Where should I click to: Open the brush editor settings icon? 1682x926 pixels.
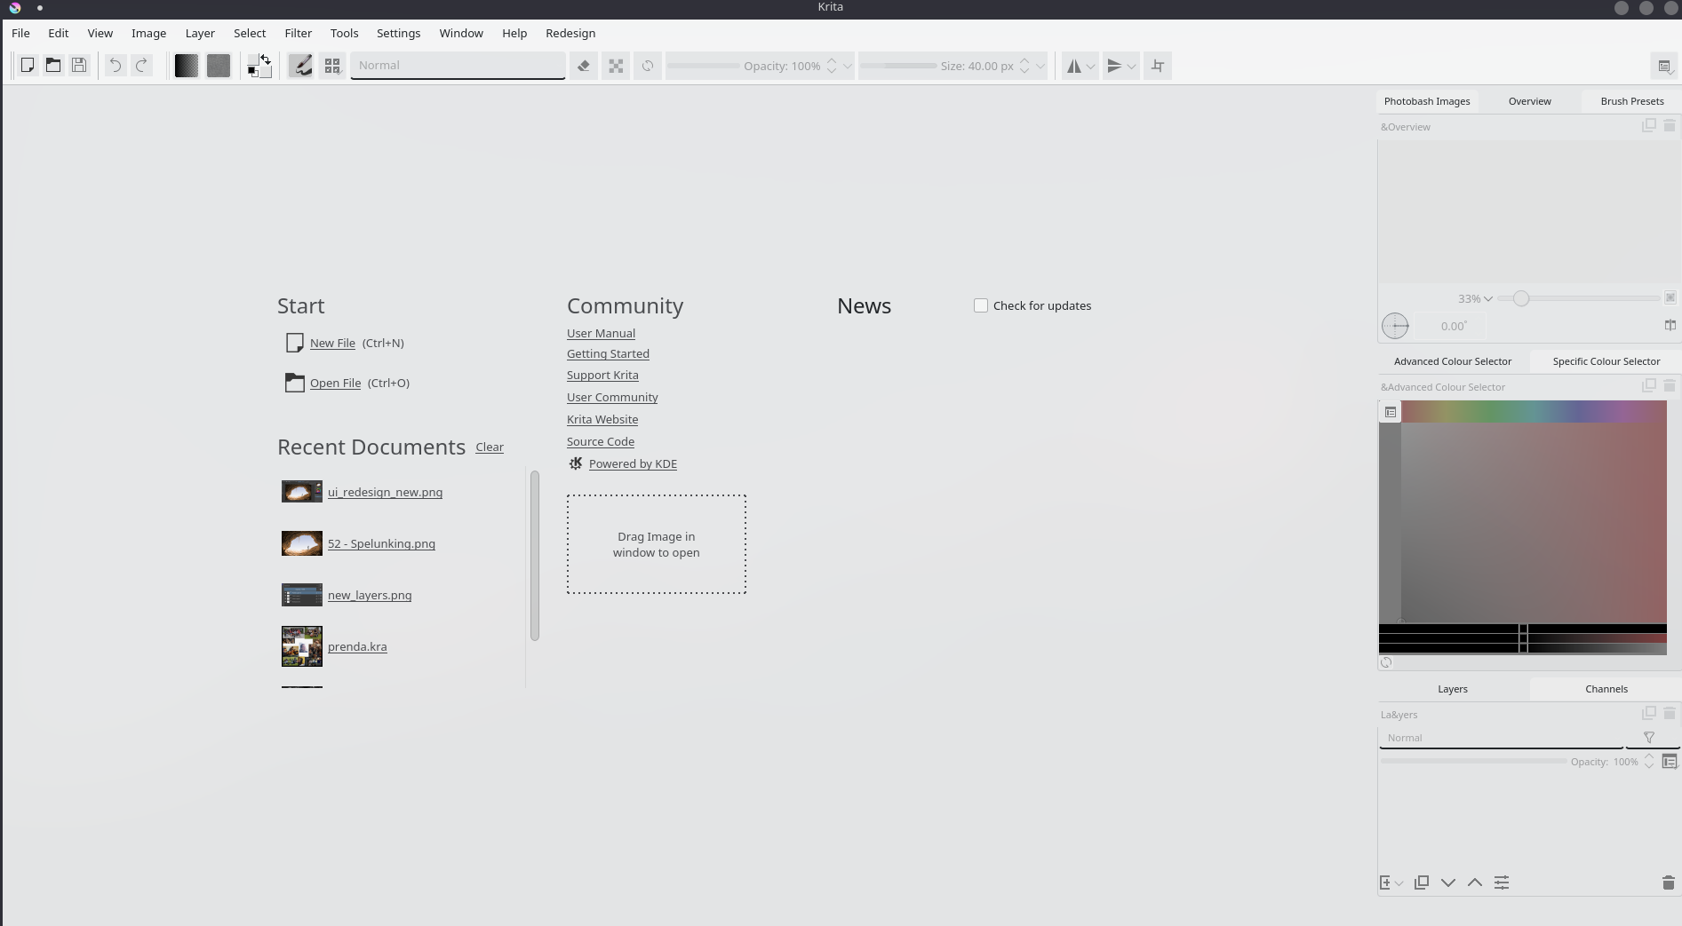tap(301, 66)
